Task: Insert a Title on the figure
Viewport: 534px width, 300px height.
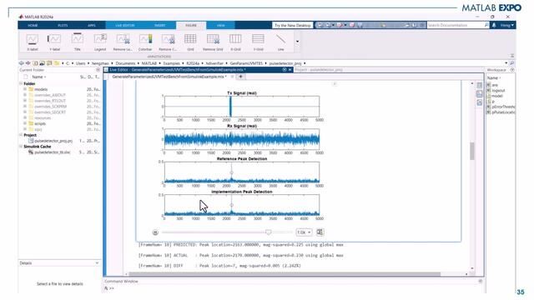Action: point(78,42)
